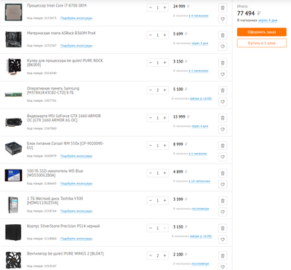Open accessories link for Intel processor
This screenshot has height=270, width=291.
click(76, 18)
